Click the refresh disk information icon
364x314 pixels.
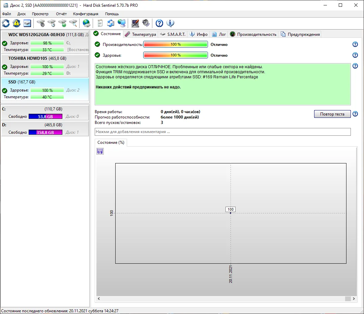[6, 23]
